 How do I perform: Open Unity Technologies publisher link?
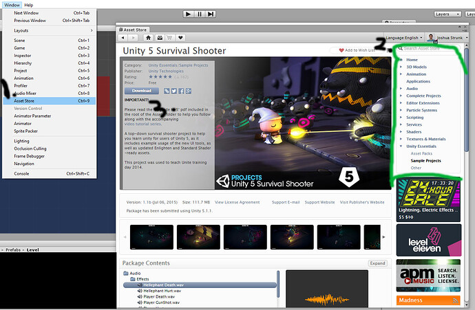pos(166,71)
